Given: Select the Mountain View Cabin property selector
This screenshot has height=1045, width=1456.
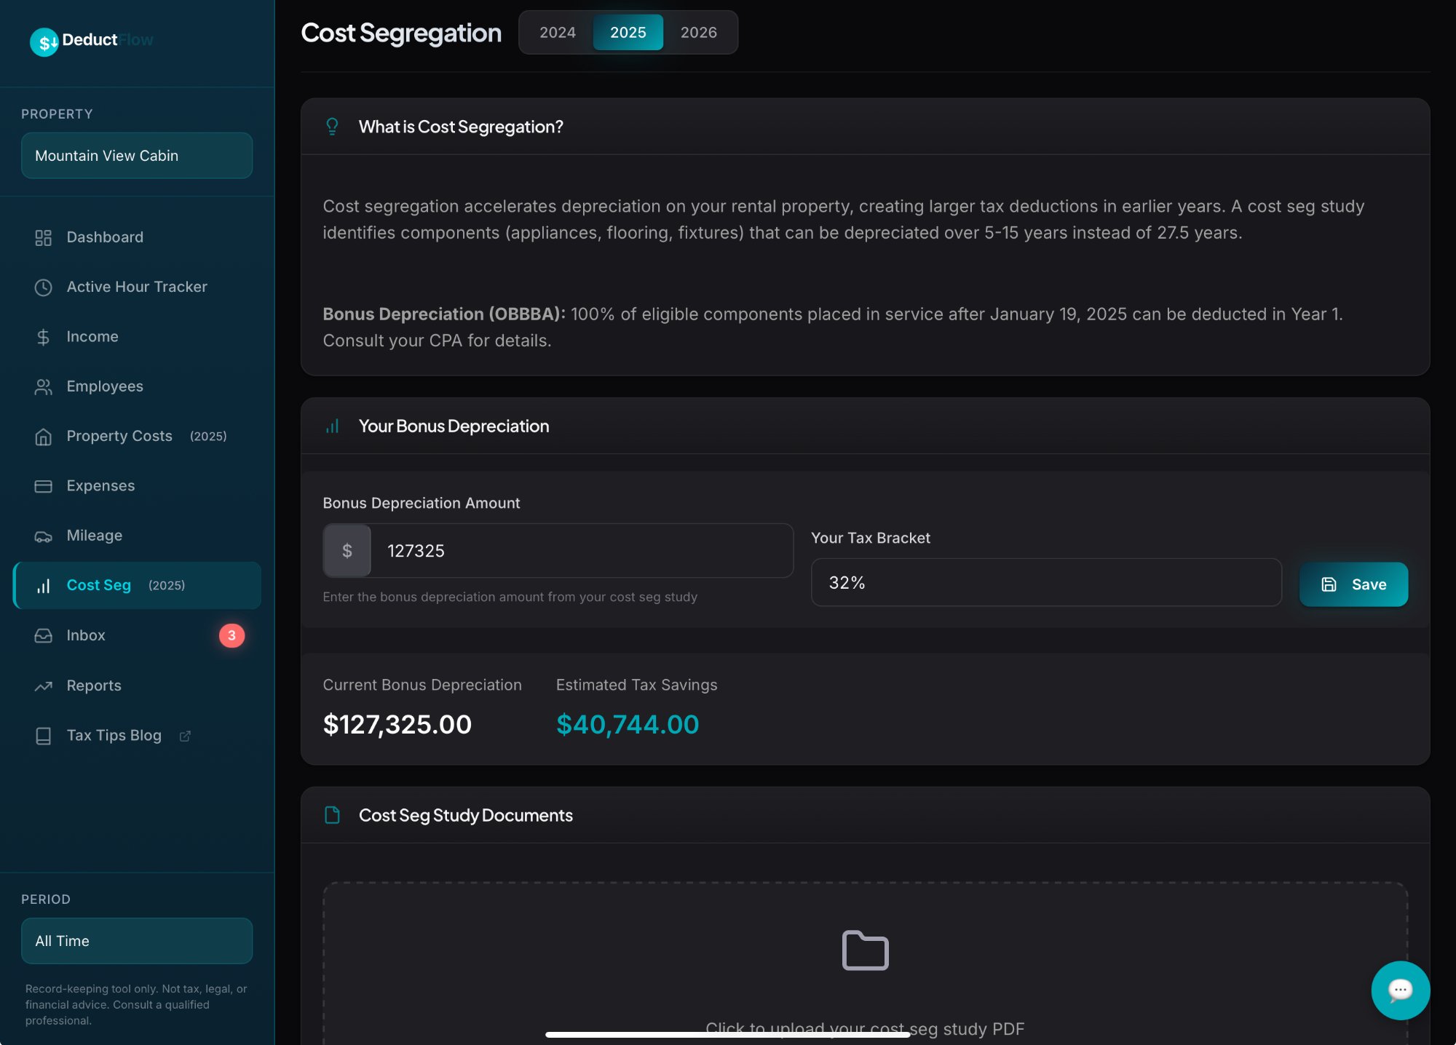Looking at the screenshot, I should click(136, 155).
